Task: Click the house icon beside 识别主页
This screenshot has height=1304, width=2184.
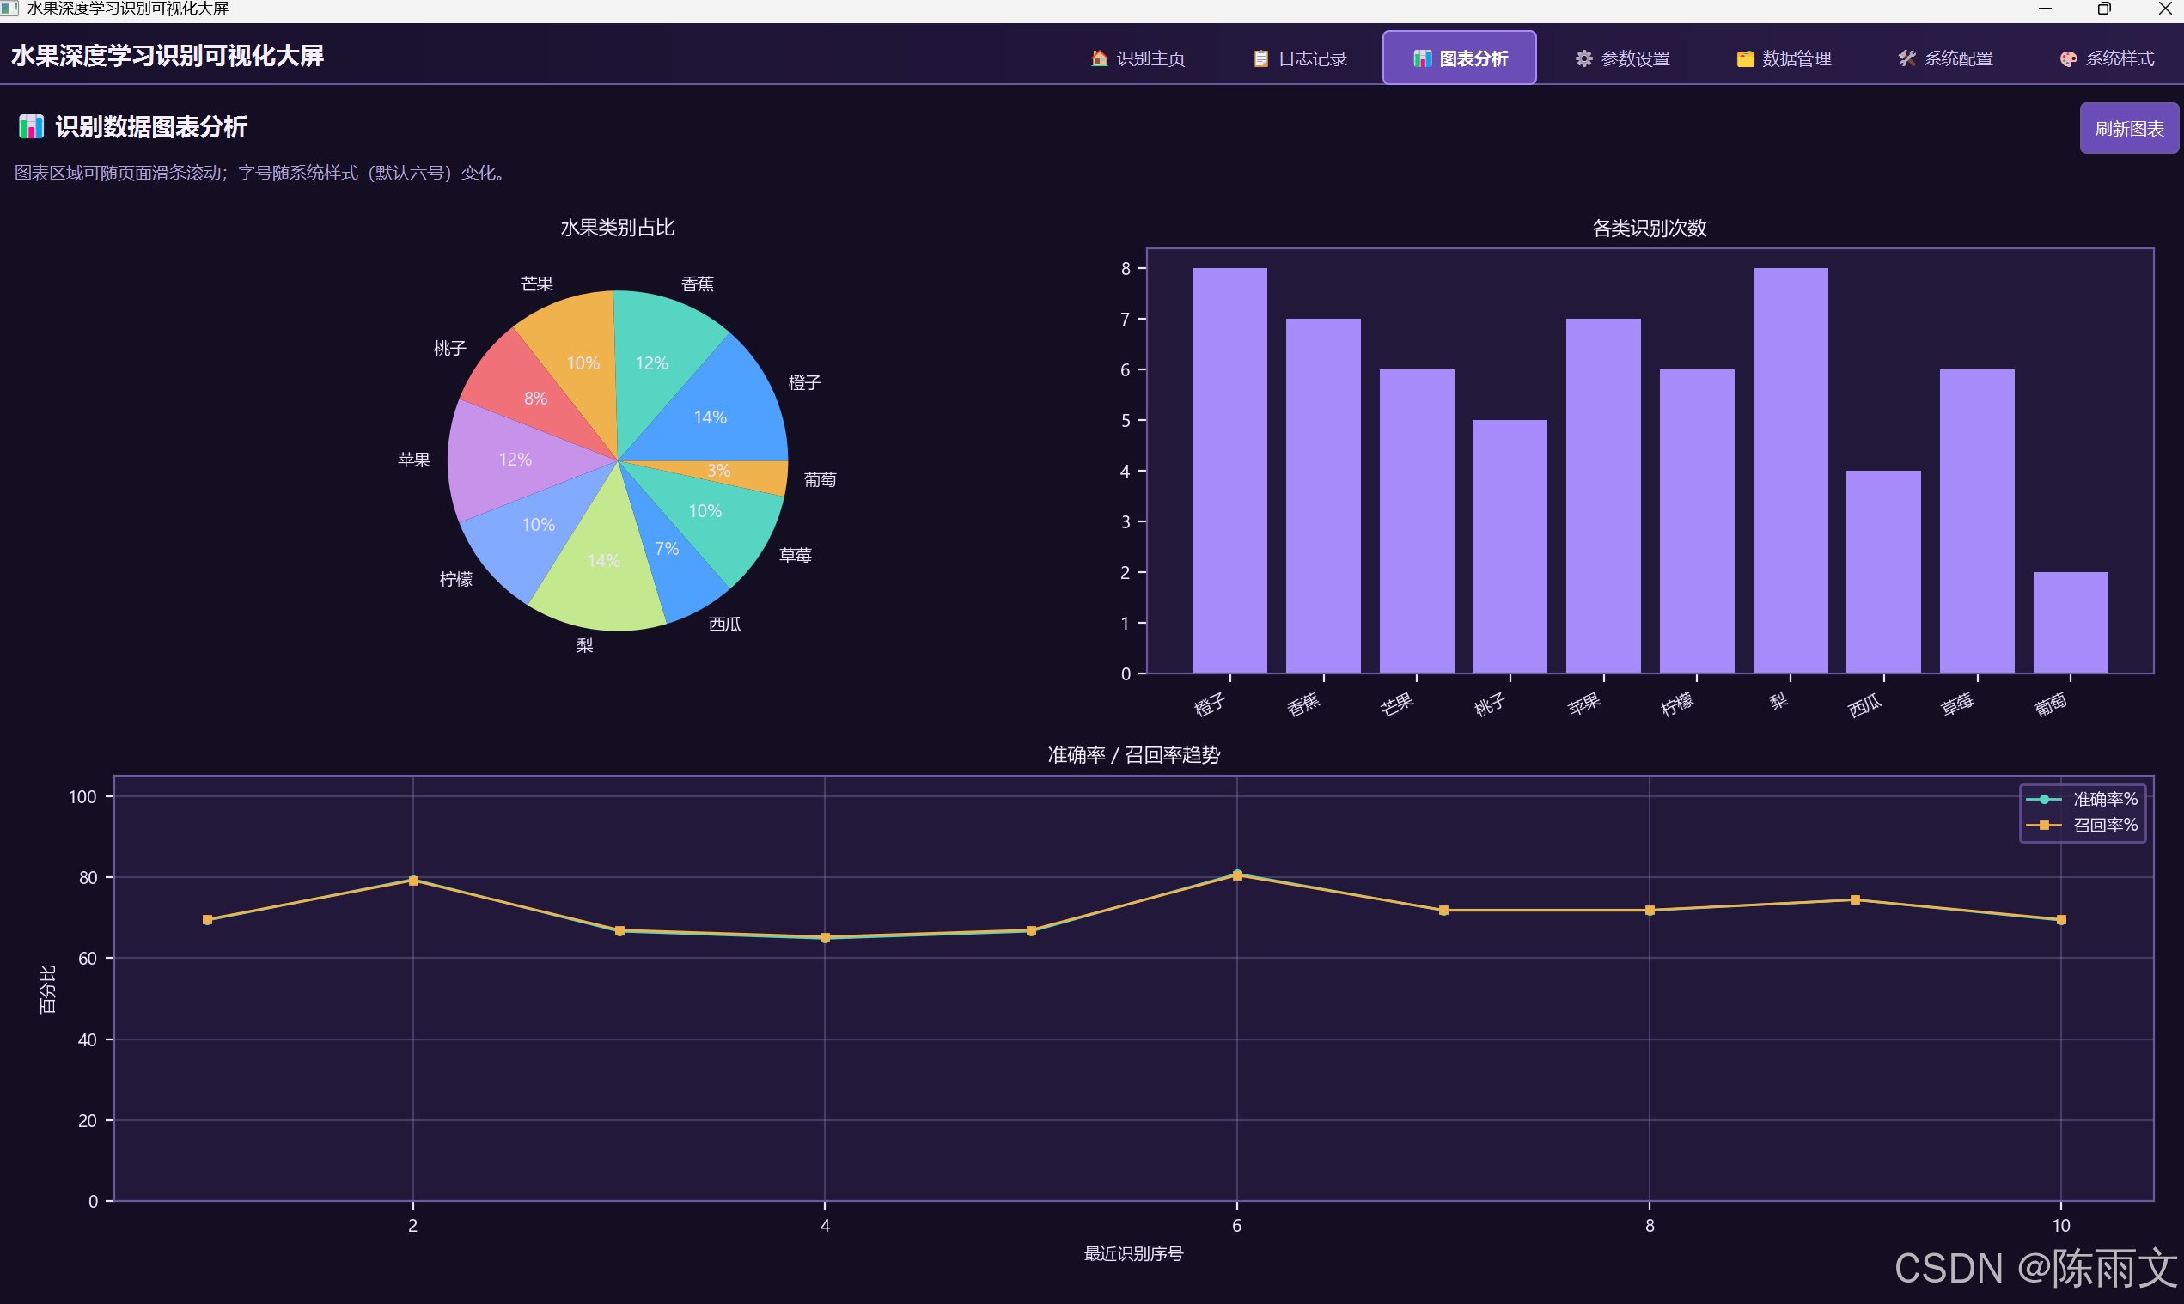Action: tap(1099, 58)
